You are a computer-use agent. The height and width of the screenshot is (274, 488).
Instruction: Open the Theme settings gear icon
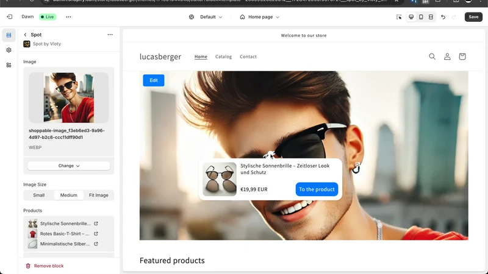(x=9, y=50)
